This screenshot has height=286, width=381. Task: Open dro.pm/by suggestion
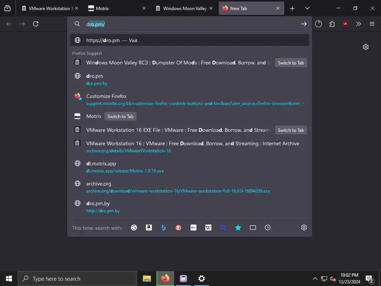(189, 80)
